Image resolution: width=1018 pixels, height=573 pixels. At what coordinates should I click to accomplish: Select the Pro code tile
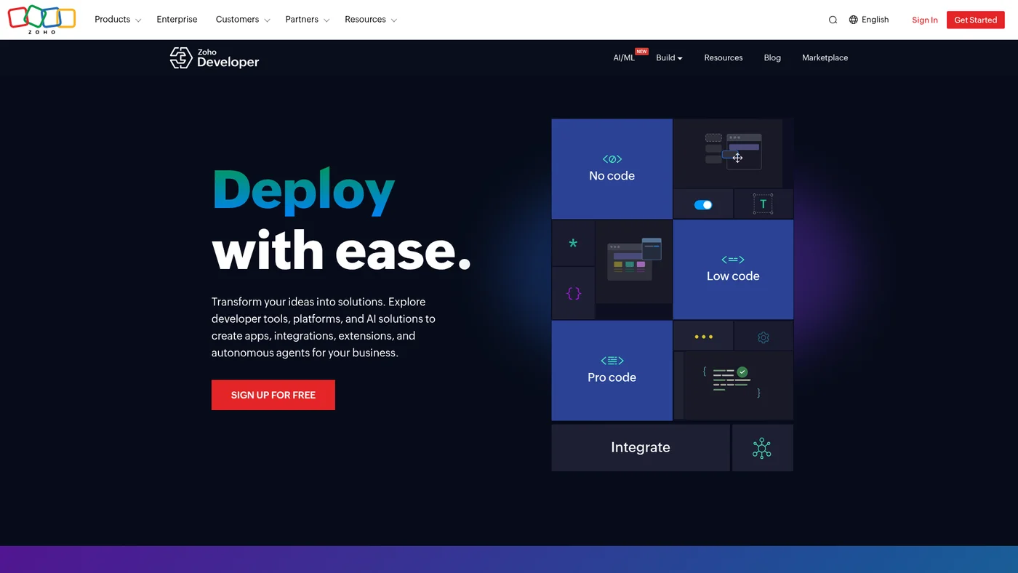(612, 371)
